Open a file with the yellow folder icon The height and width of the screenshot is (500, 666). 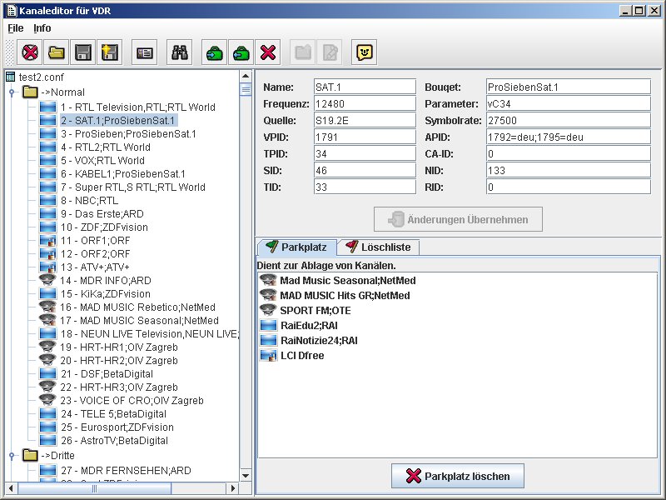point(57,52)
